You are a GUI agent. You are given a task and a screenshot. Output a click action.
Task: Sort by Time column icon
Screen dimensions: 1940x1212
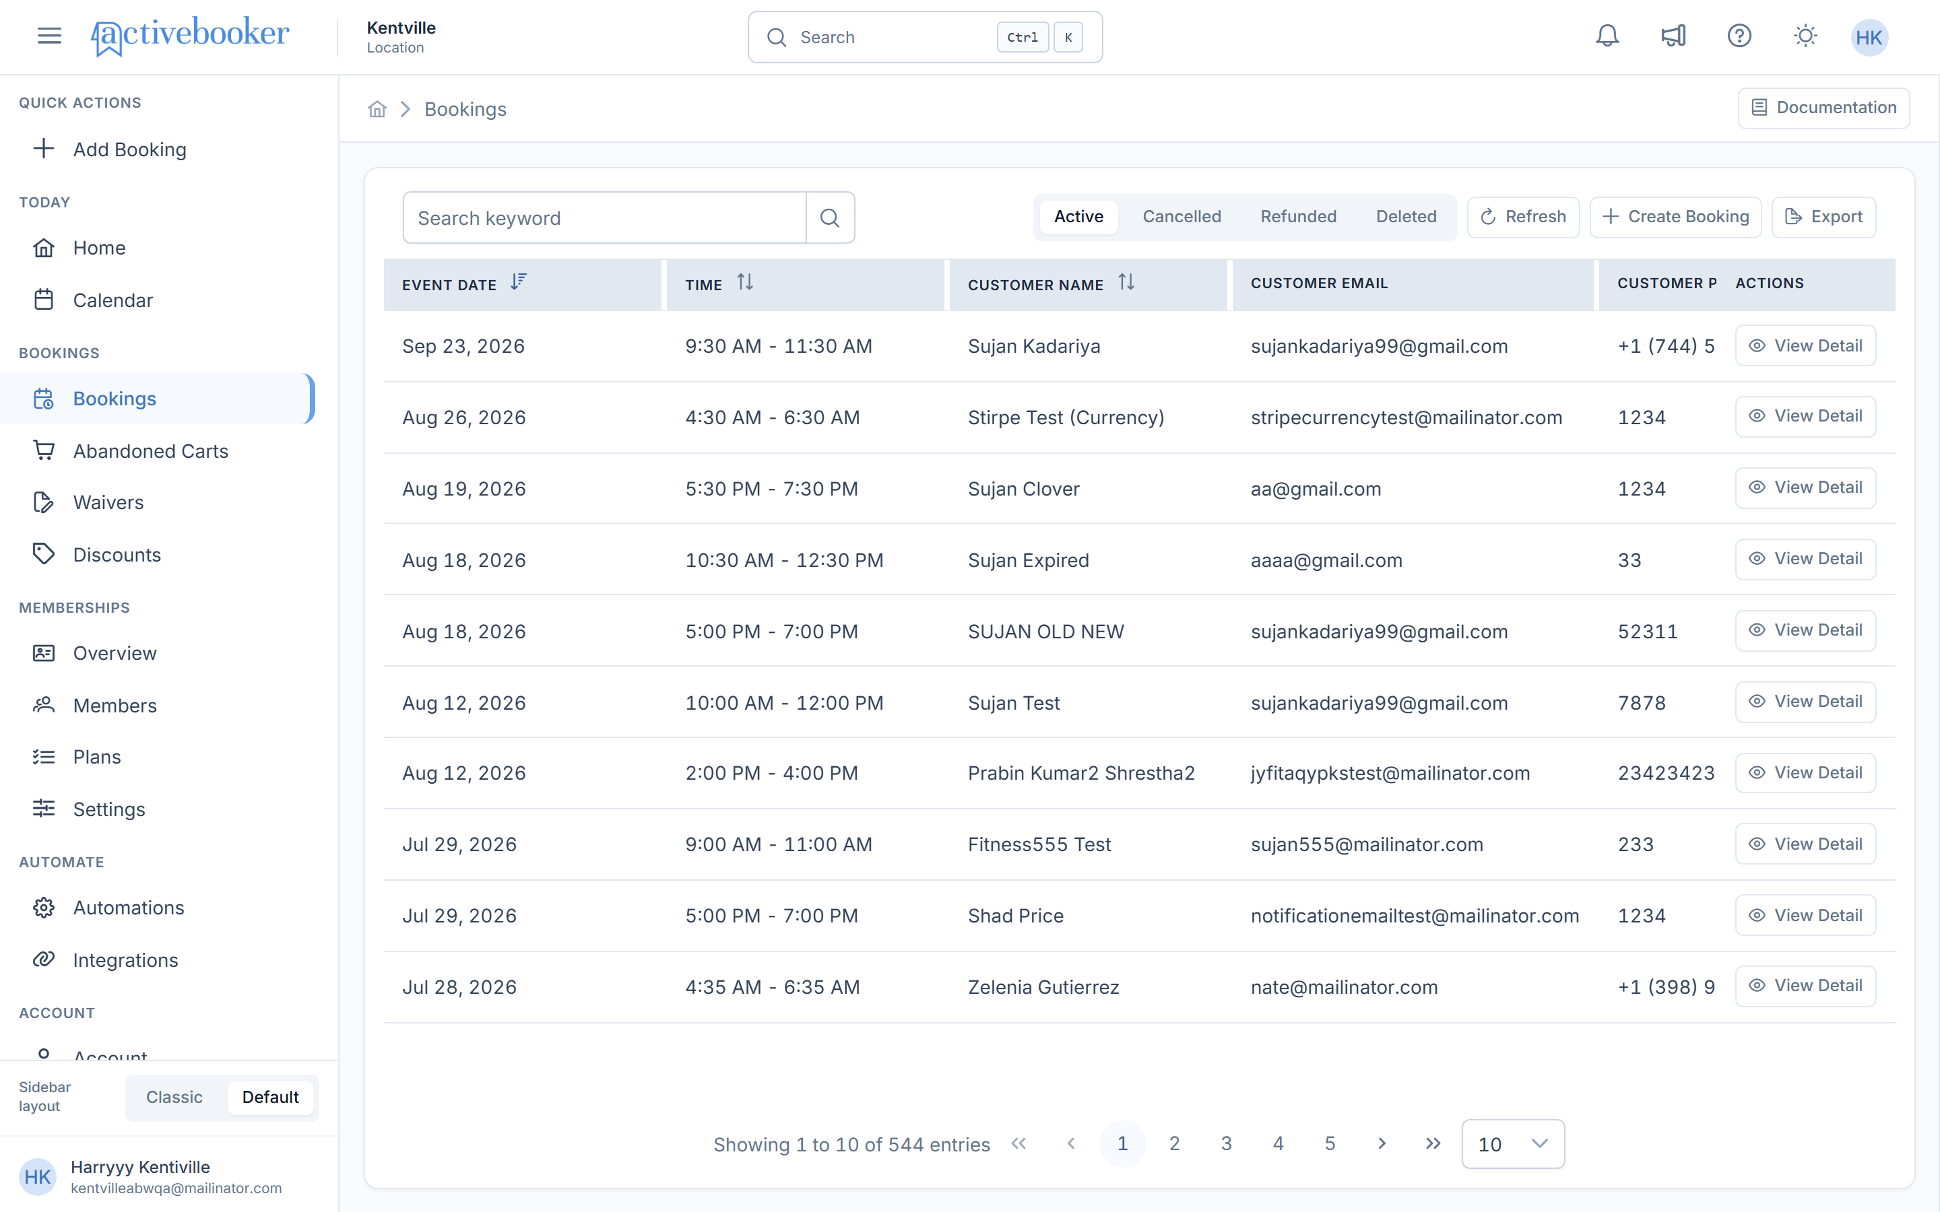[x=745, y=282]
